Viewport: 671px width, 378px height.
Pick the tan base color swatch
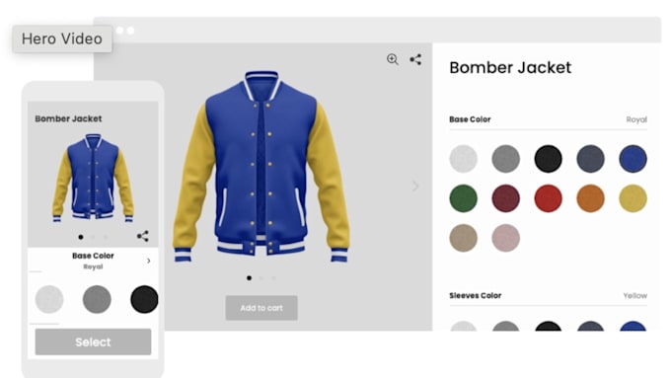tap(464, 238)
